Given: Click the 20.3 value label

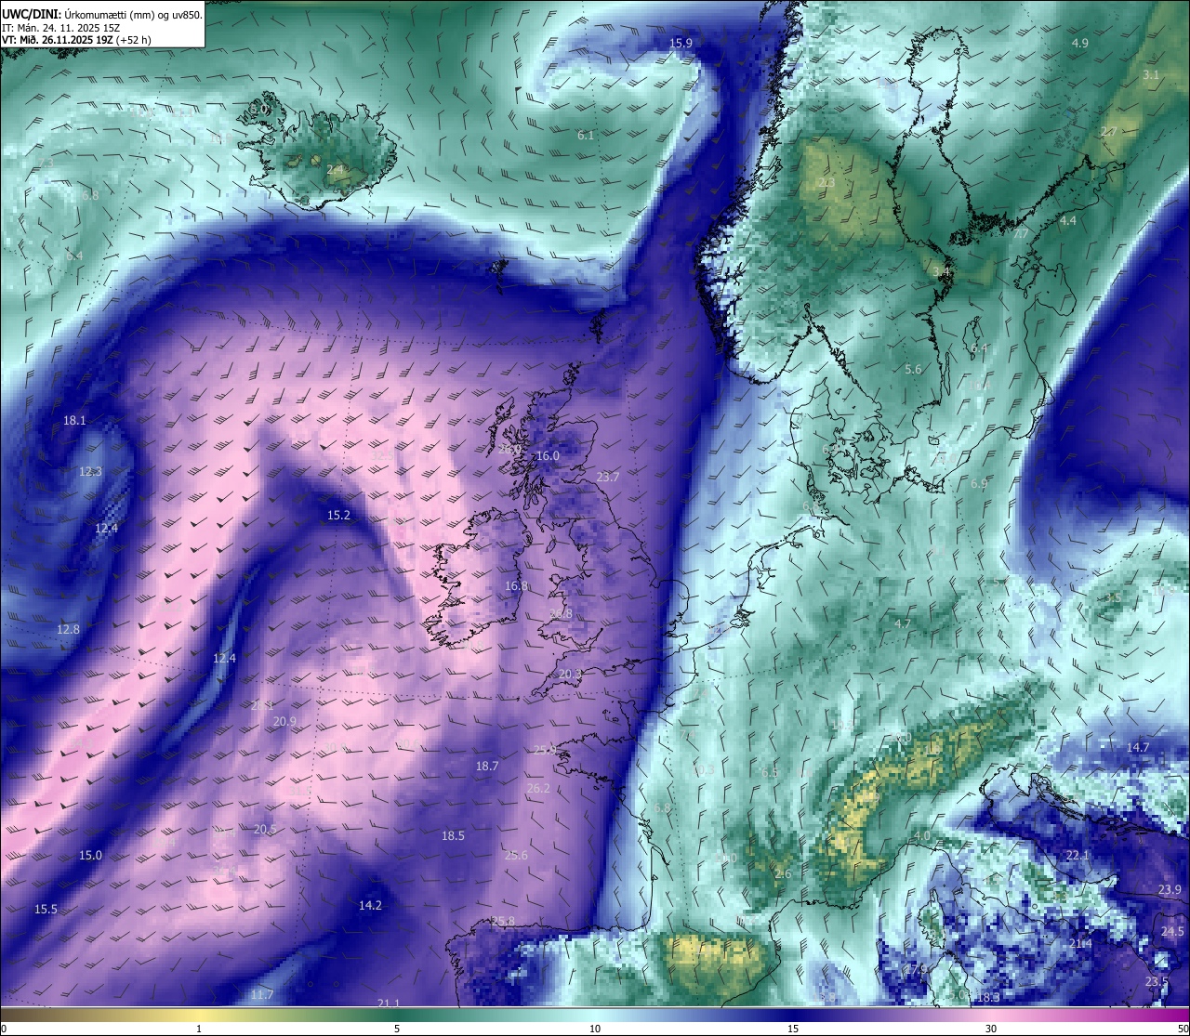Looking at the screenshot, I should 571,675.
